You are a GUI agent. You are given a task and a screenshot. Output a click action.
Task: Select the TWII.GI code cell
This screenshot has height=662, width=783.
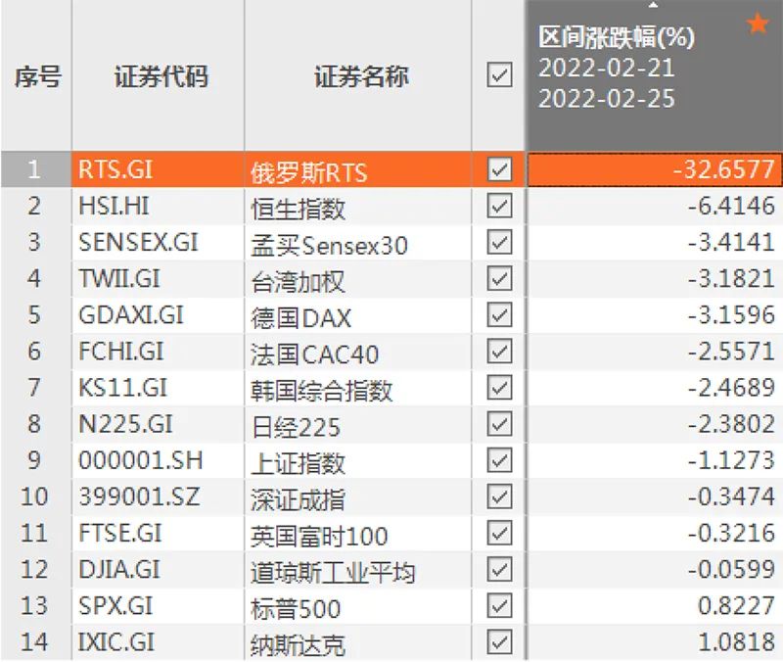(159, 279)
